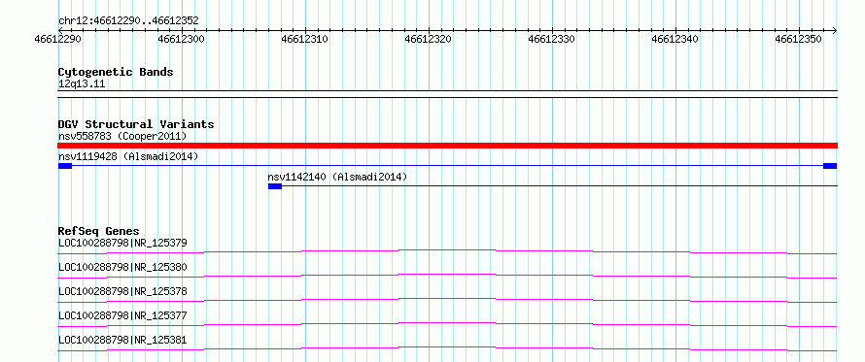Click left blue block of nsv1119428

point(65,166)
